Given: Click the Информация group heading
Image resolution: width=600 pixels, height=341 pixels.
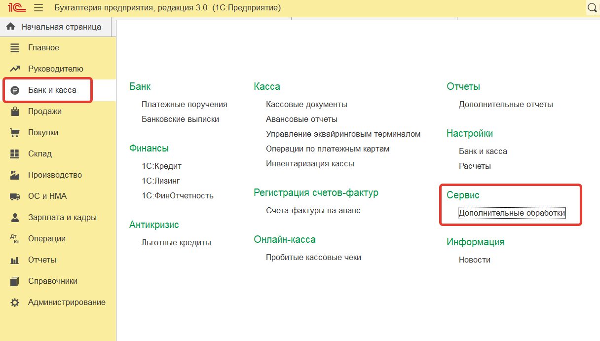Looking at the screenshot, I should 476,242.
